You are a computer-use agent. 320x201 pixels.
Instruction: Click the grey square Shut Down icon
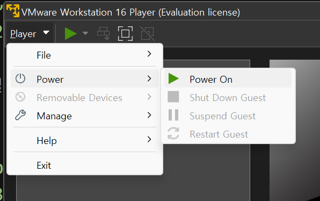point(173,97)
